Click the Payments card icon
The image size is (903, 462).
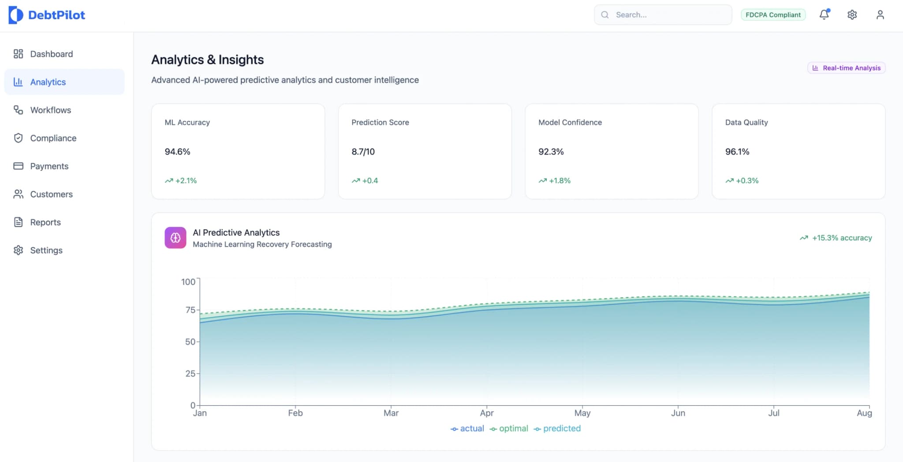(18, 166)
